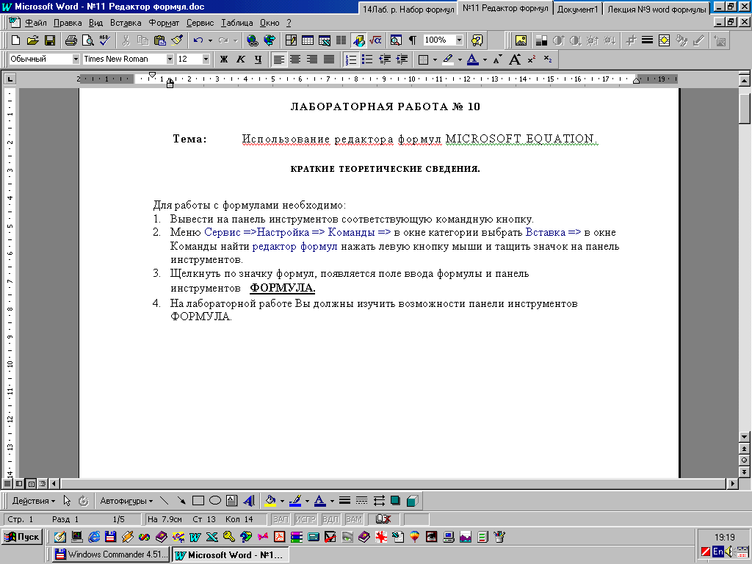Image resolution: width=752 pixels, height=564 pixels.
Task: Open the style dropdown showing Обычный
Action: pos(76,59)
